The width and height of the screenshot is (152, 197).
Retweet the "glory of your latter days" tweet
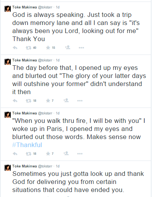28,101
